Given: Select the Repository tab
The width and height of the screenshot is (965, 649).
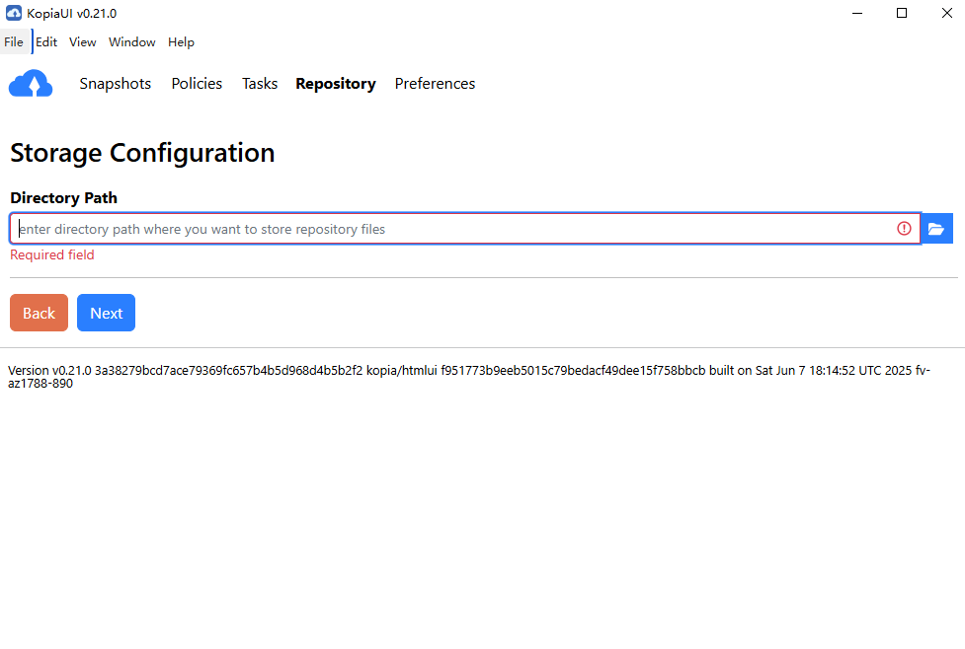Looking at the screenshot, I should pyautogui.click(x=335, y=84).
